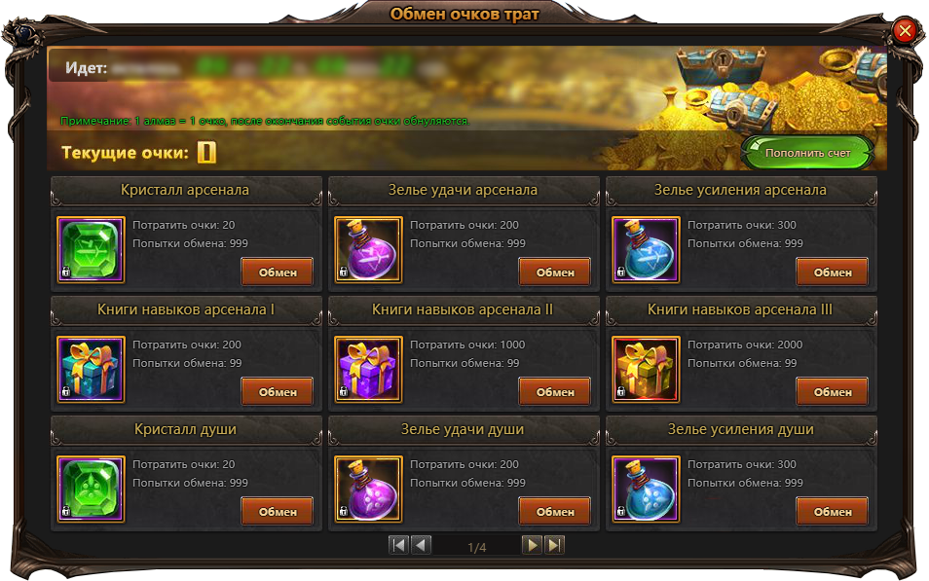
Task: Click Обмен button for Зелье удачи души
Action: point(555,512)
